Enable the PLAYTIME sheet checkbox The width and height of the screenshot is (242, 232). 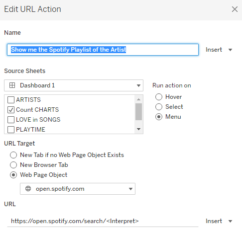tap(11, 130)
